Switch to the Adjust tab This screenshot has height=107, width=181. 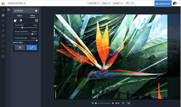tap(19, 16)
